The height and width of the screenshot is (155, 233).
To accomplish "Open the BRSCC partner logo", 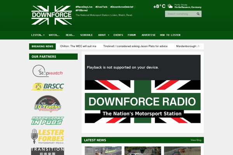I will pyautogui.click(x=48, y=87).
